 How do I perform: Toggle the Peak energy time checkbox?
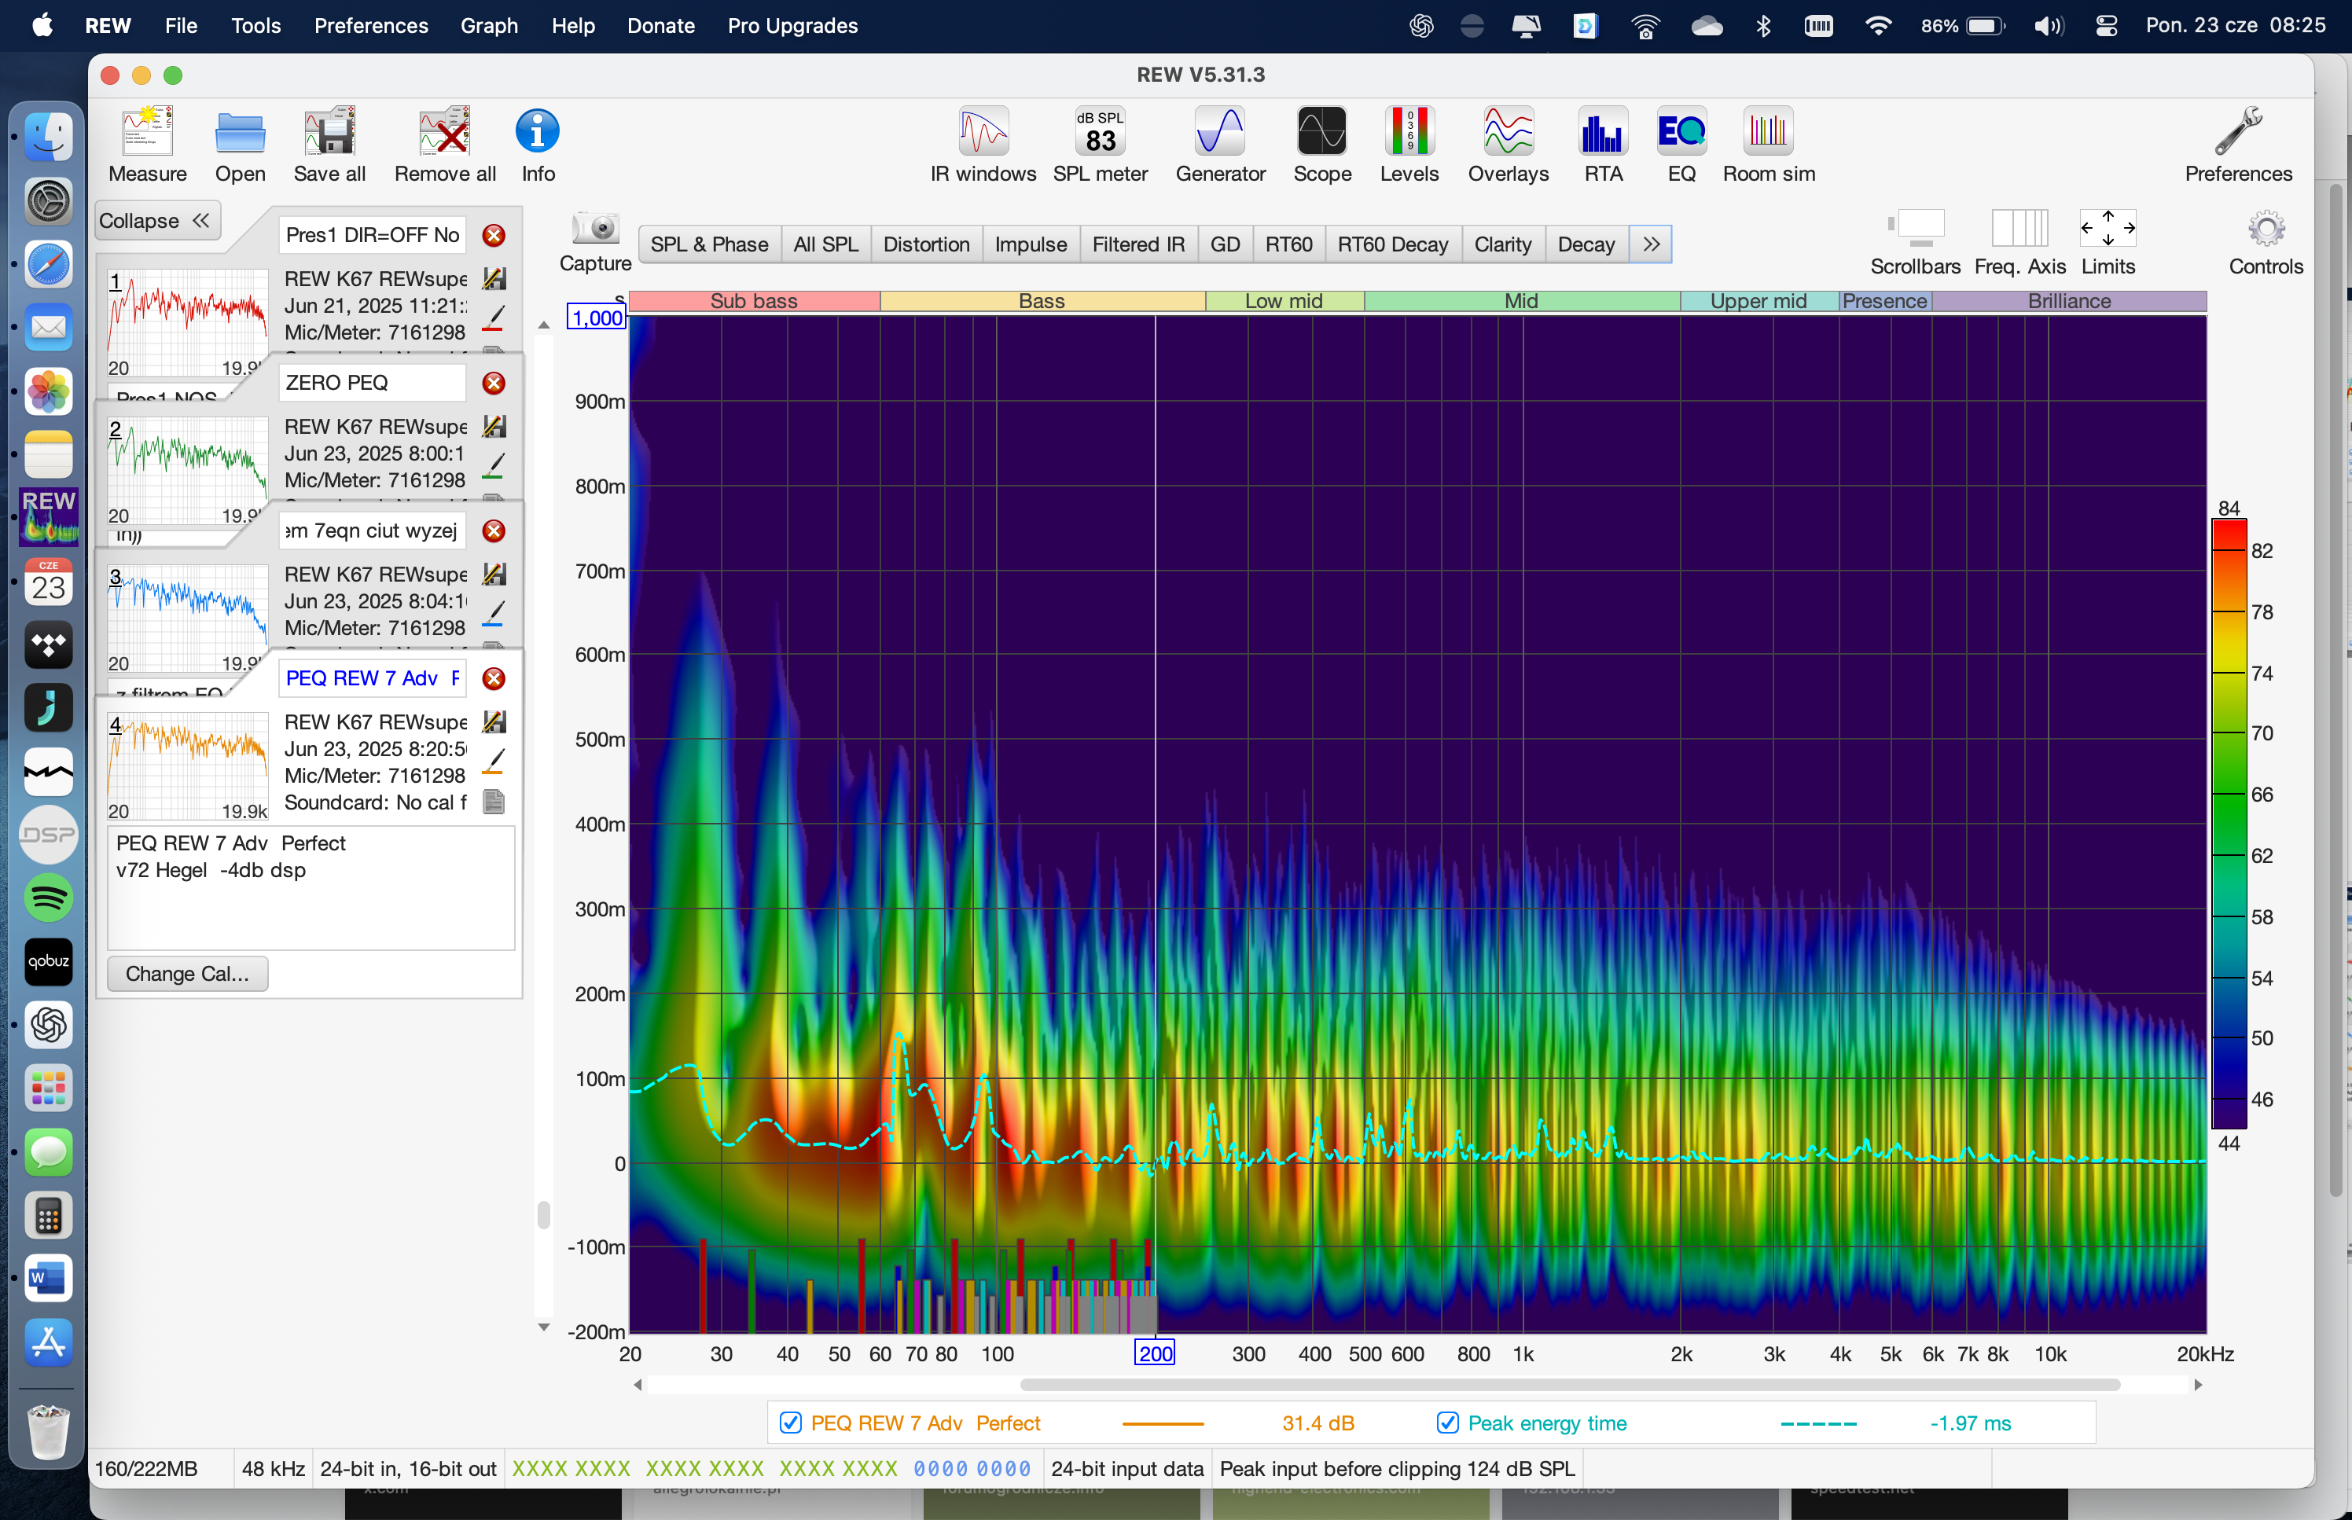(1447, 1423)
